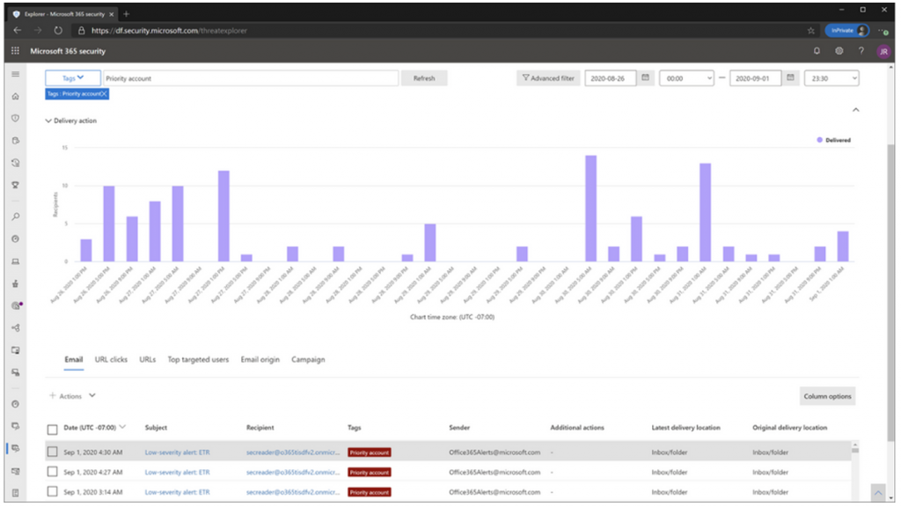This screenshot has height=507, width=901.
Task: Click the Aug 27 1:00 PM chart bar
Action: 223,217
